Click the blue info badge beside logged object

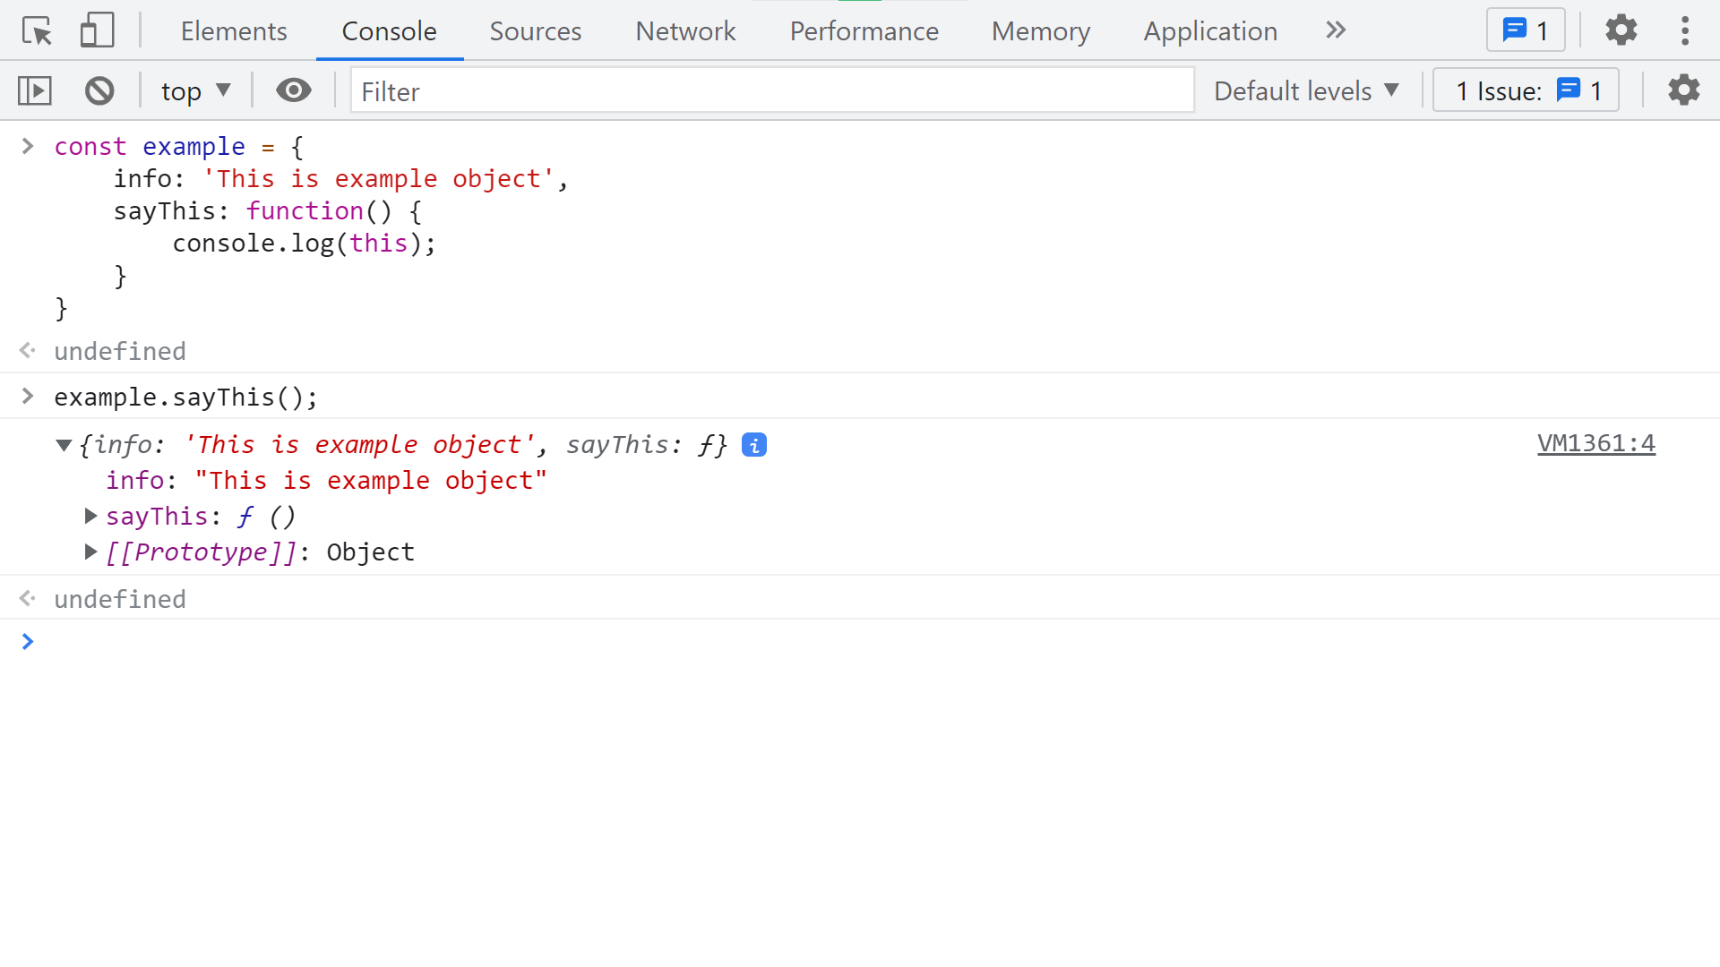[x=754, y=445]
